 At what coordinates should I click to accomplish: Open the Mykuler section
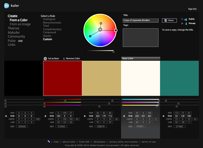(14, 33)
